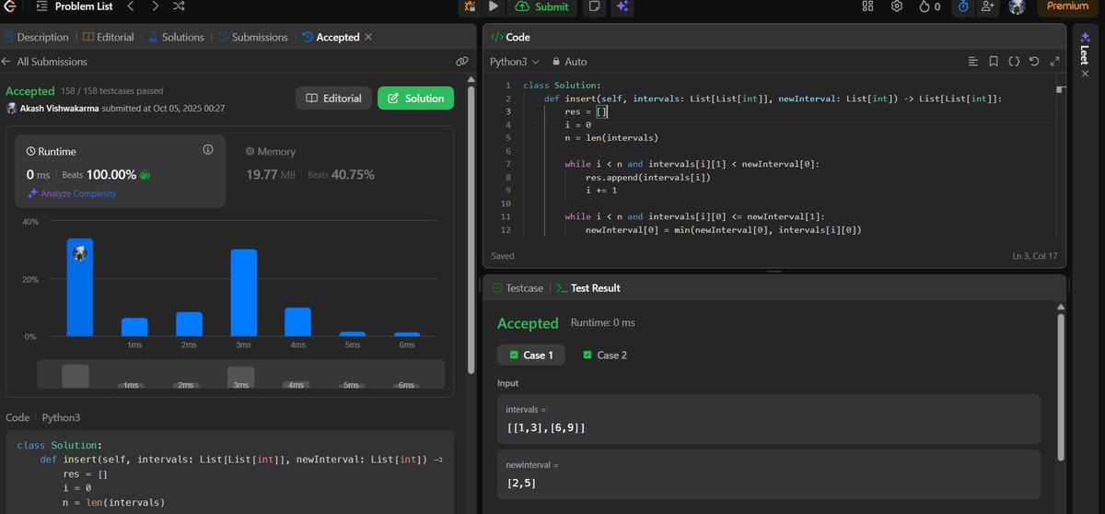
Task: Submit the solution
Action: tap(541, 6)
